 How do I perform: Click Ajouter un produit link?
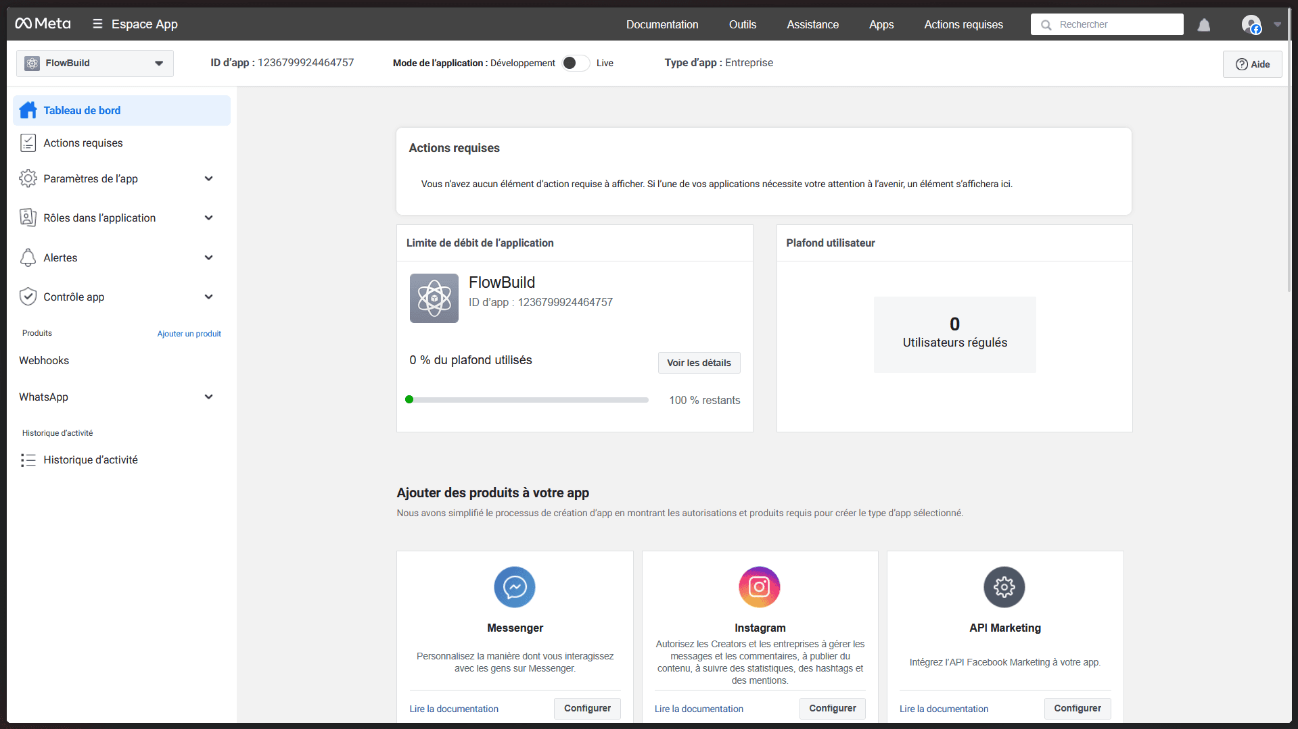click(x=189, y=334)
